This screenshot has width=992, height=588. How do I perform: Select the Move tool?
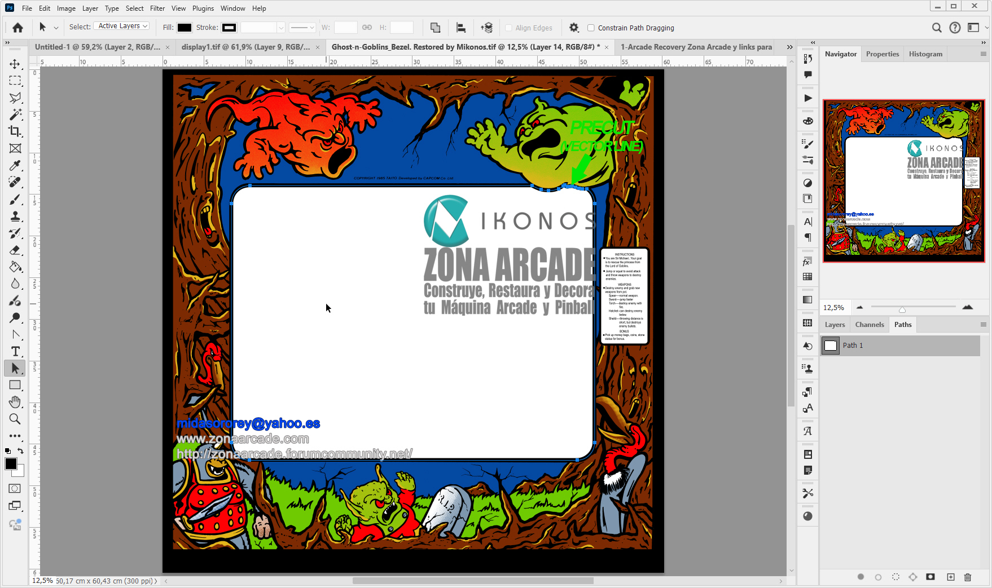click(15, 64)
